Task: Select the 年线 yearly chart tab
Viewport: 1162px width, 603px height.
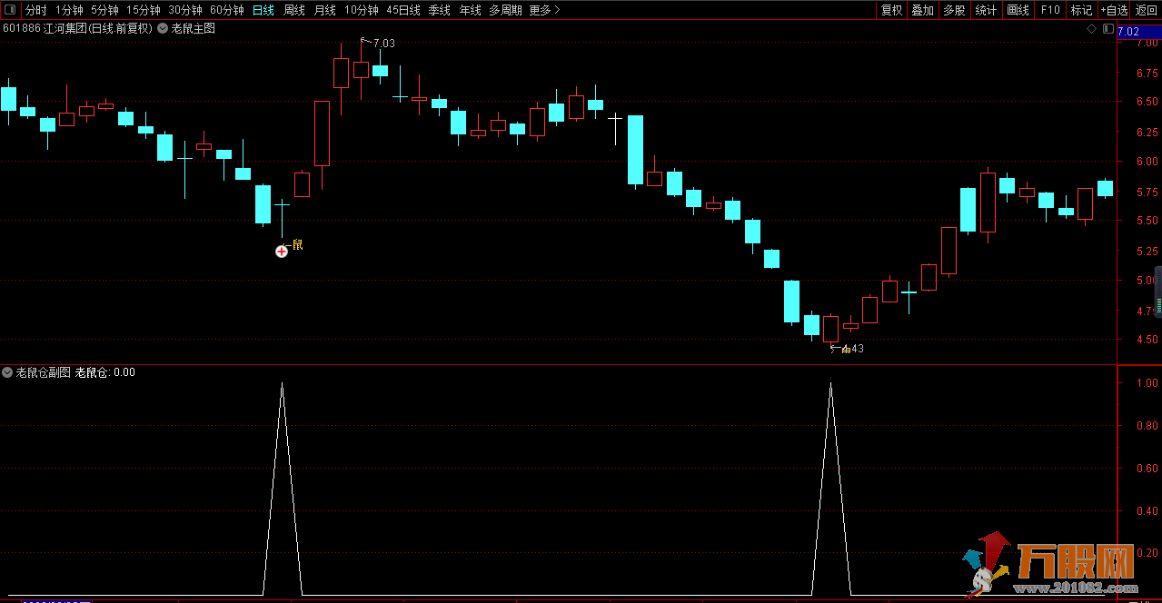Action: [x=470, y=10]
